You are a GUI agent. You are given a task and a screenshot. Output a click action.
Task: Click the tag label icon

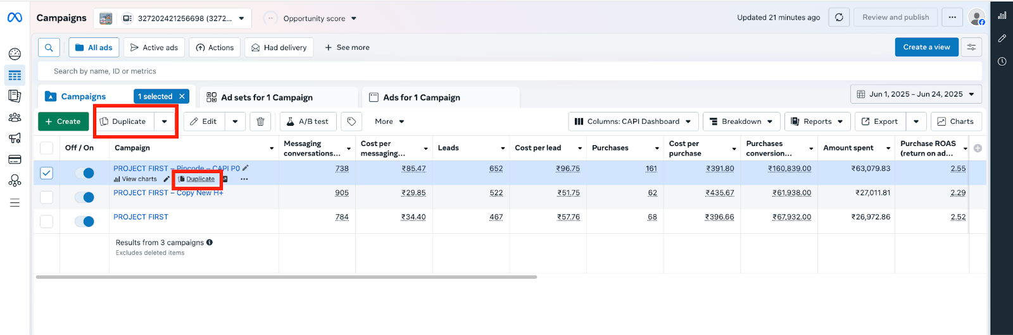tap(351, 121)
